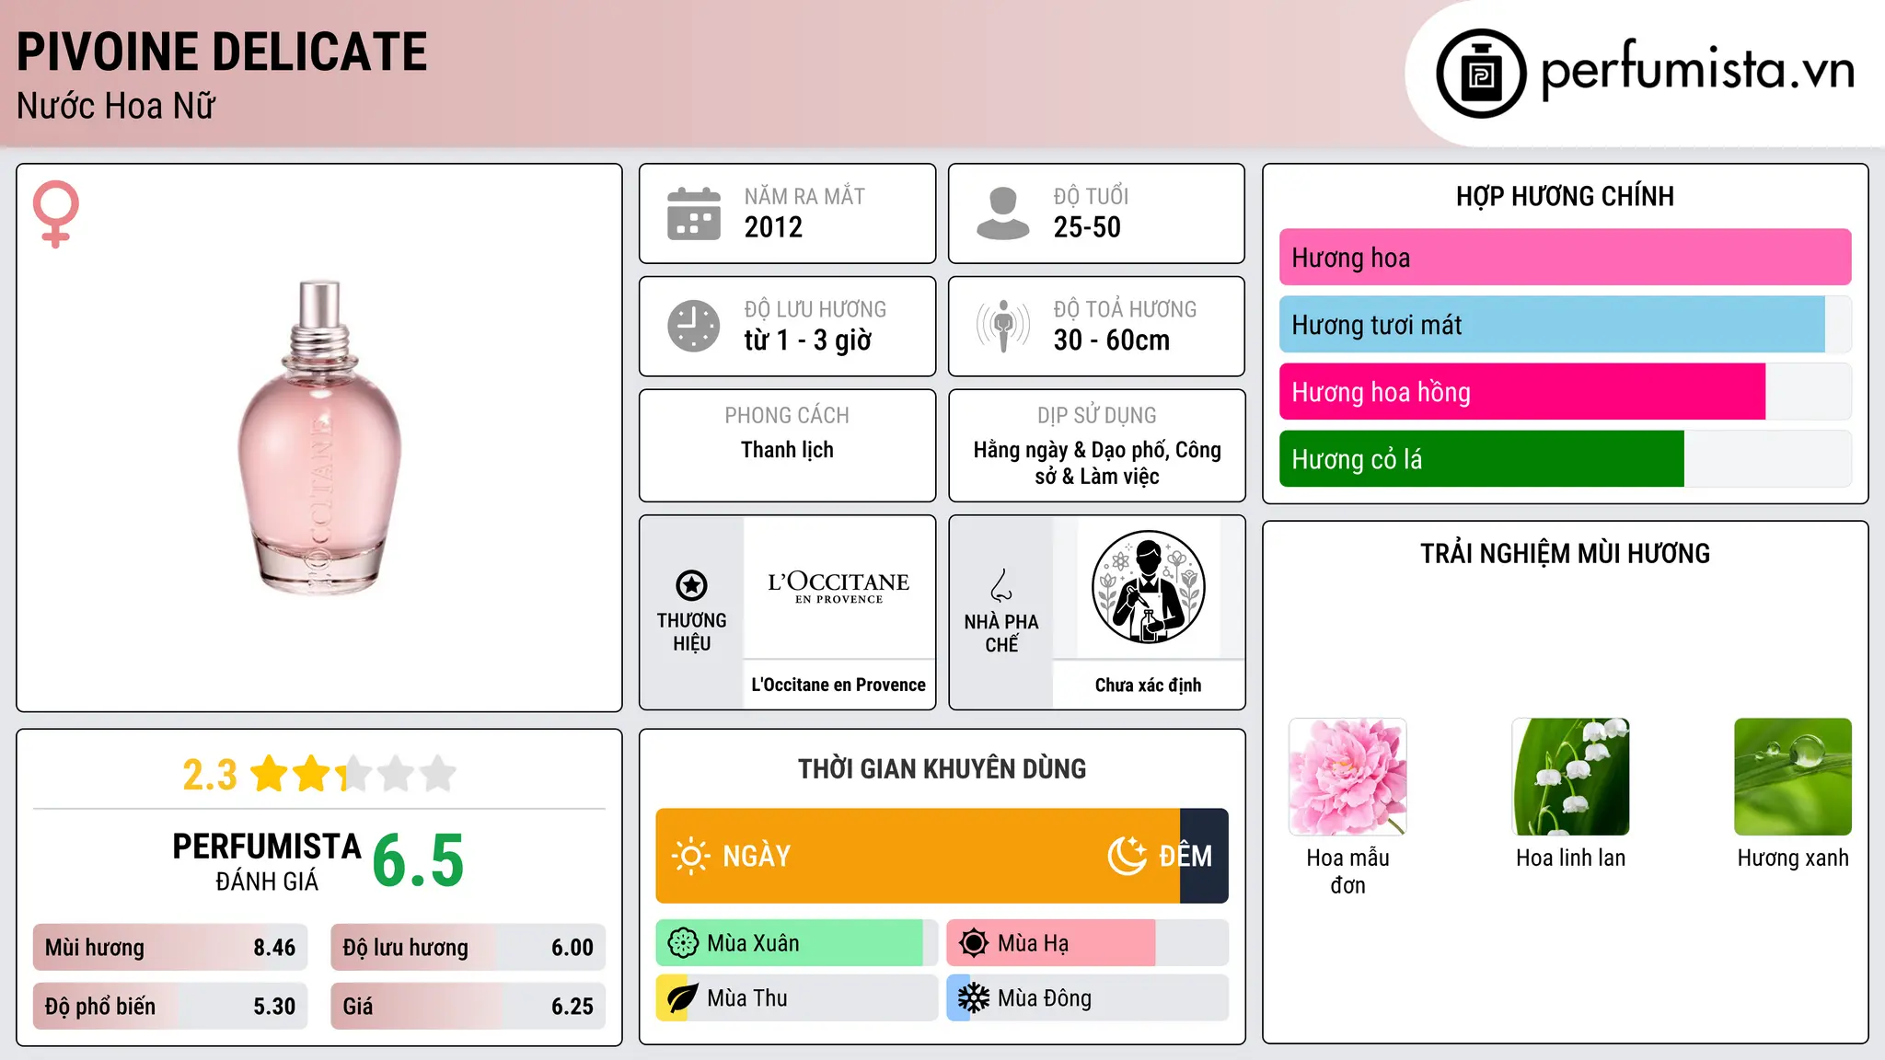This screenshot has width=1885, height=1060.
Task: Click the Hoa linh lan caption text
Action: coord(1570,858)
